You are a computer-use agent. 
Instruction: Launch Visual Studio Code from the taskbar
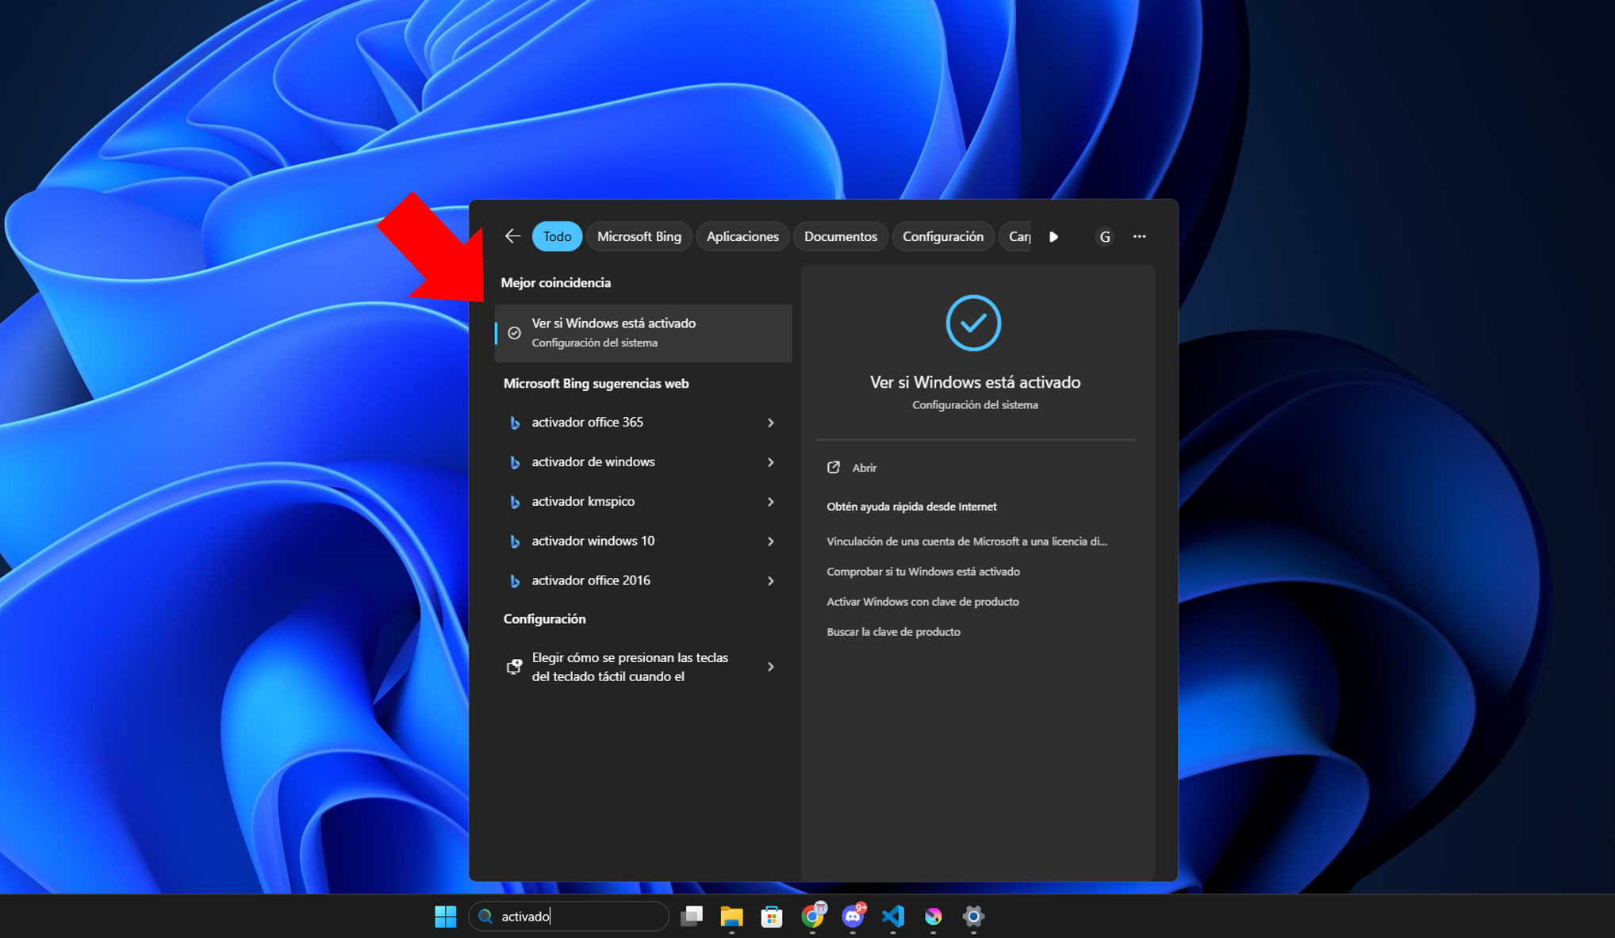[893, 917]
